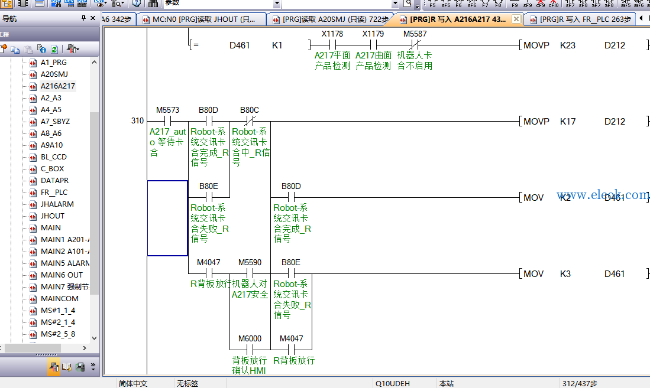Insert an application instruction with the F8 tool
650x388 pixels.
pos(498,4)
